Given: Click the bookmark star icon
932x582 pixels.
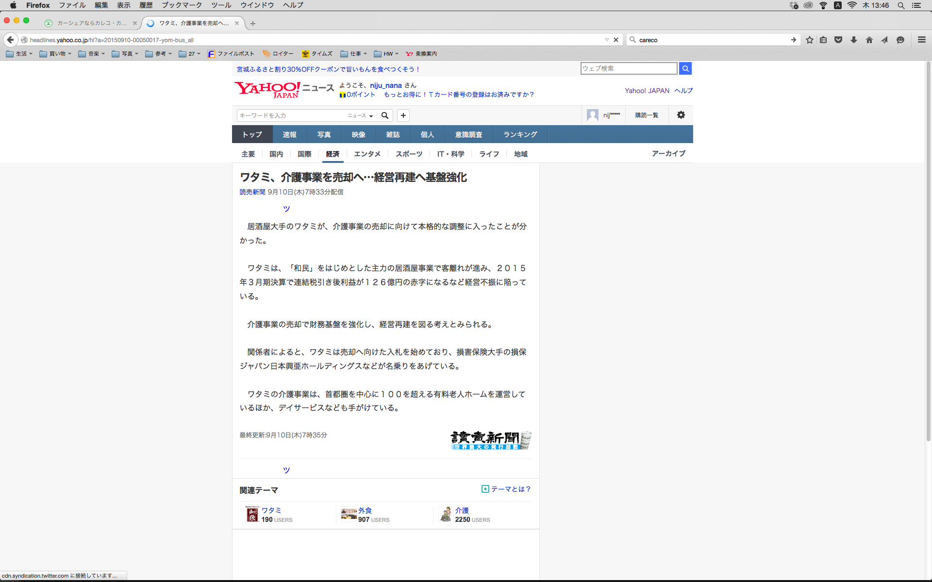Looking at the screenshot, I should tap(809, 40).
